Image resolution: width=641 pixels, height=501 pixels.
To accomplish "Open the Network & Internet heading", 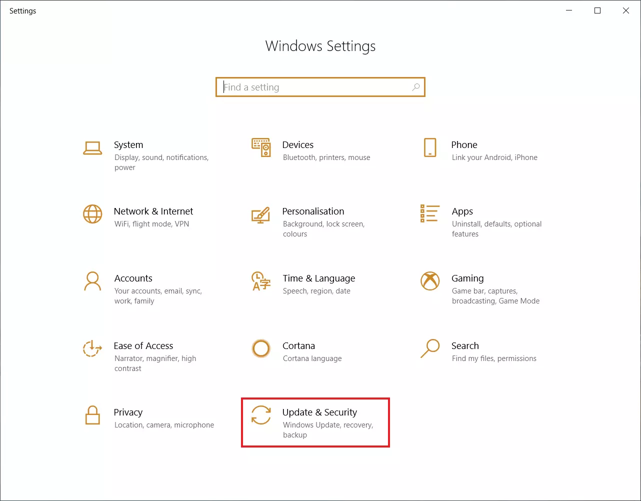I will point(153,211).
